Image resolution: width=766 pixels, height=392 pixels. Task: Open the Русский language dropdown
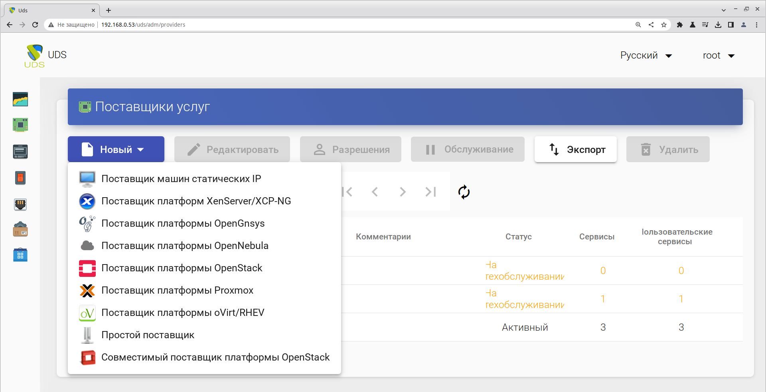click(x=646, y=55)
